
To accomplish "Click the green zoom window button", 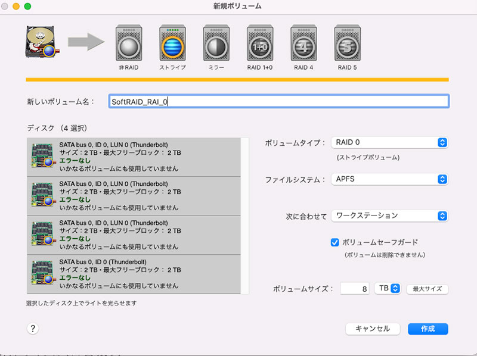I will pos(27,7).
